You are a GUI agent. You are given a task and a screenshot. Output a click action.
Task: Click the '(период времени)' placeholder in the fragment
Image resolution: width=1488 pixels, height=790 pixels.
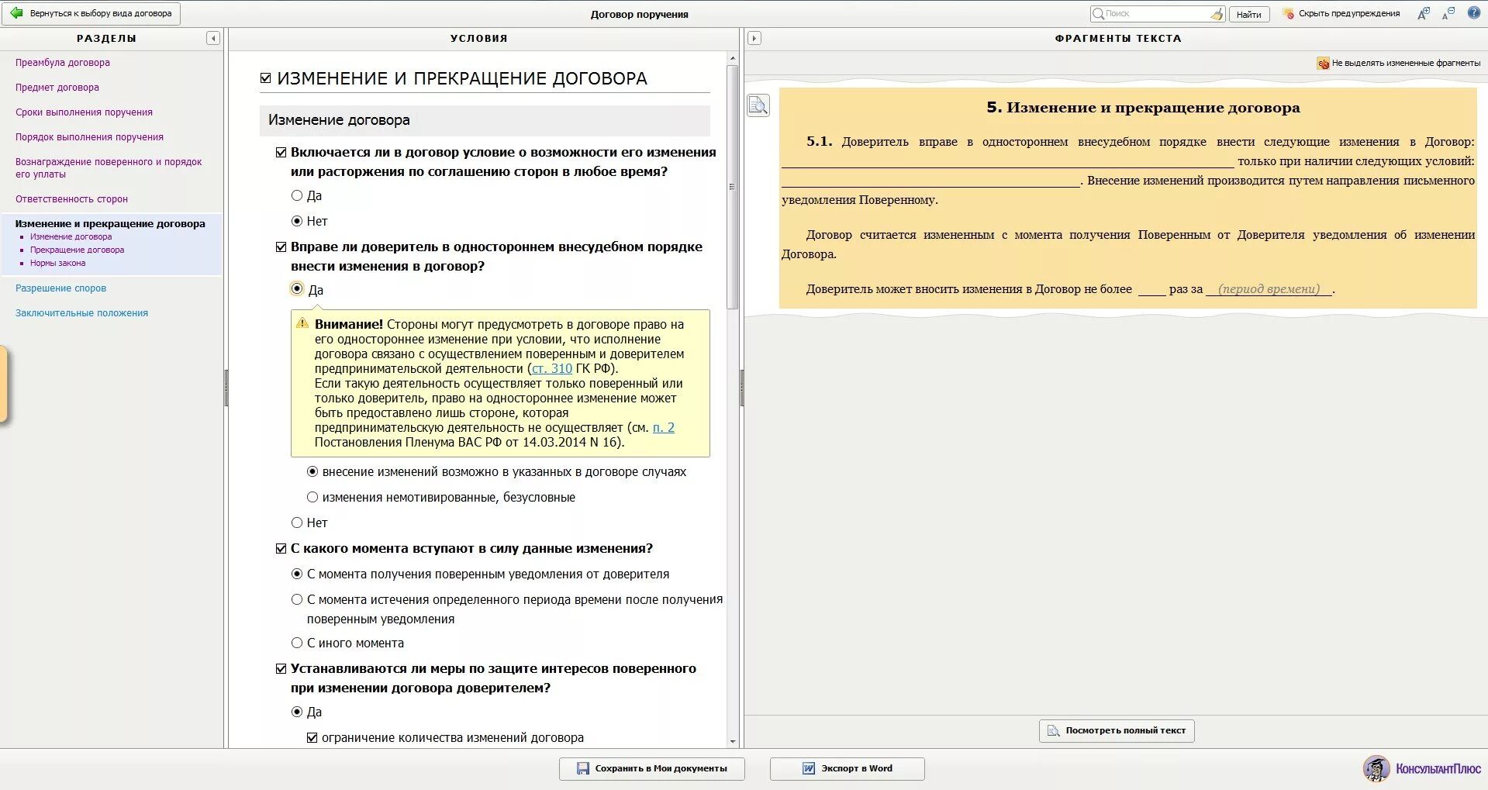point(1269,289)
